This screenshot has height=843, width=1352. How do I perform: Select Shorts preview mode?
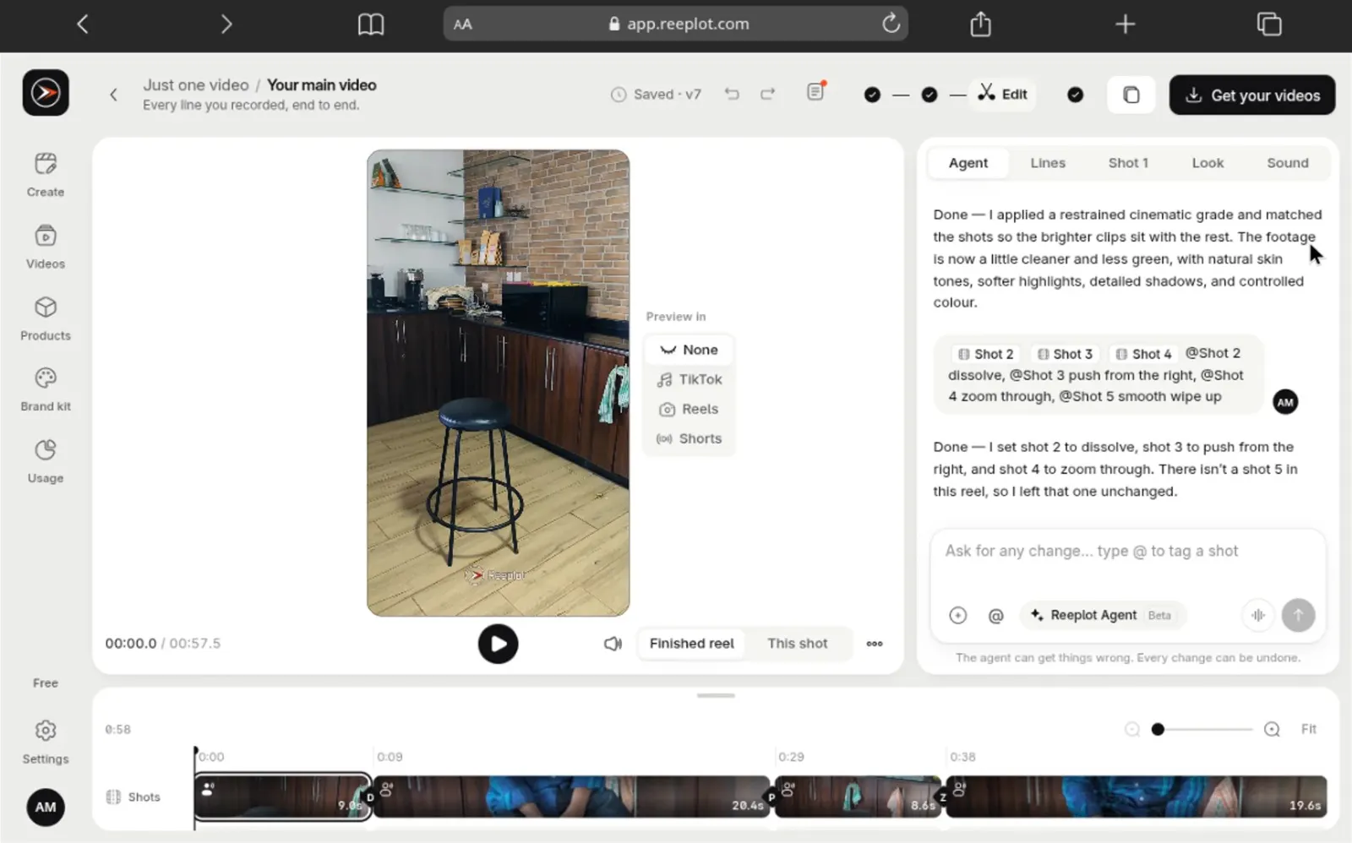pyautogui.click(x=690, y=438)
